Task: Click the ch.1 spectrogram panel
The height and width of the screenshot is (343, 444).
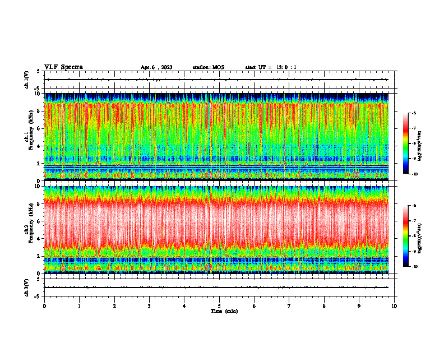Action: [x=216, y=137]
